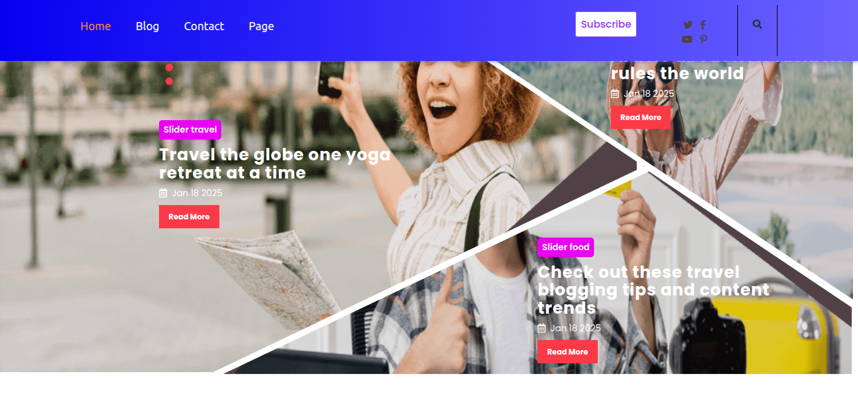
Task: Read More about the yoga retreat post
Action: (x=189, y=217)
